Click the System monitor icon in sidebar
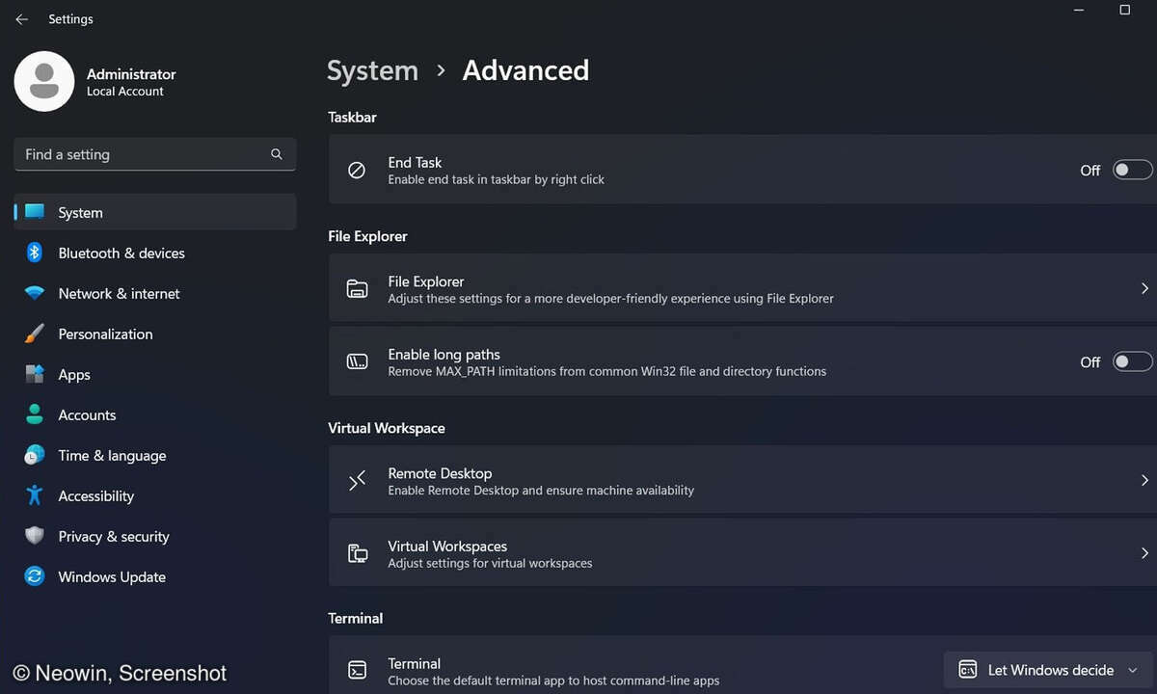Viewport: 1157px width, 694px height. point(35,212)
